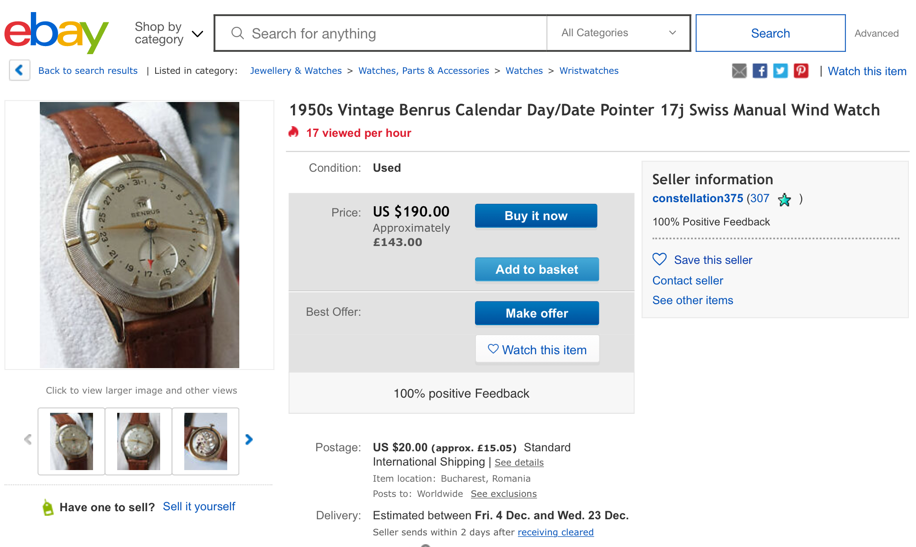Click Add to basket button
The height and width of the screenshot is (547, 916).
pyautogui.click(x=537, y=269)
